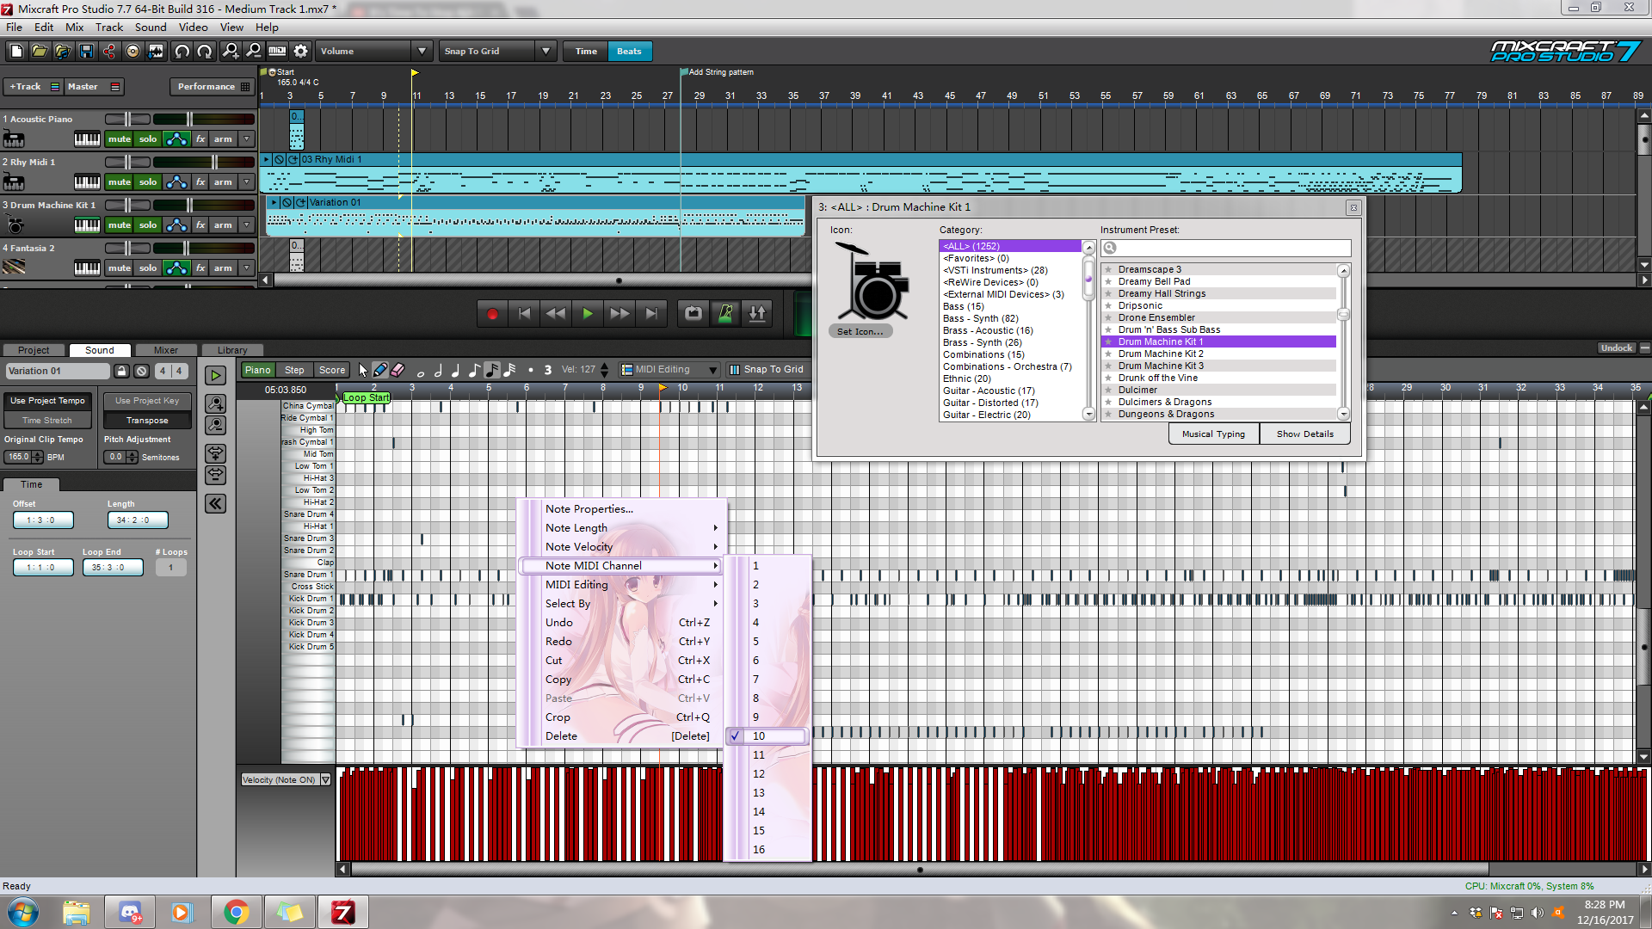Click the Performance panel button
Viewport: 1652px width, 929px height.
coord(213,86)
